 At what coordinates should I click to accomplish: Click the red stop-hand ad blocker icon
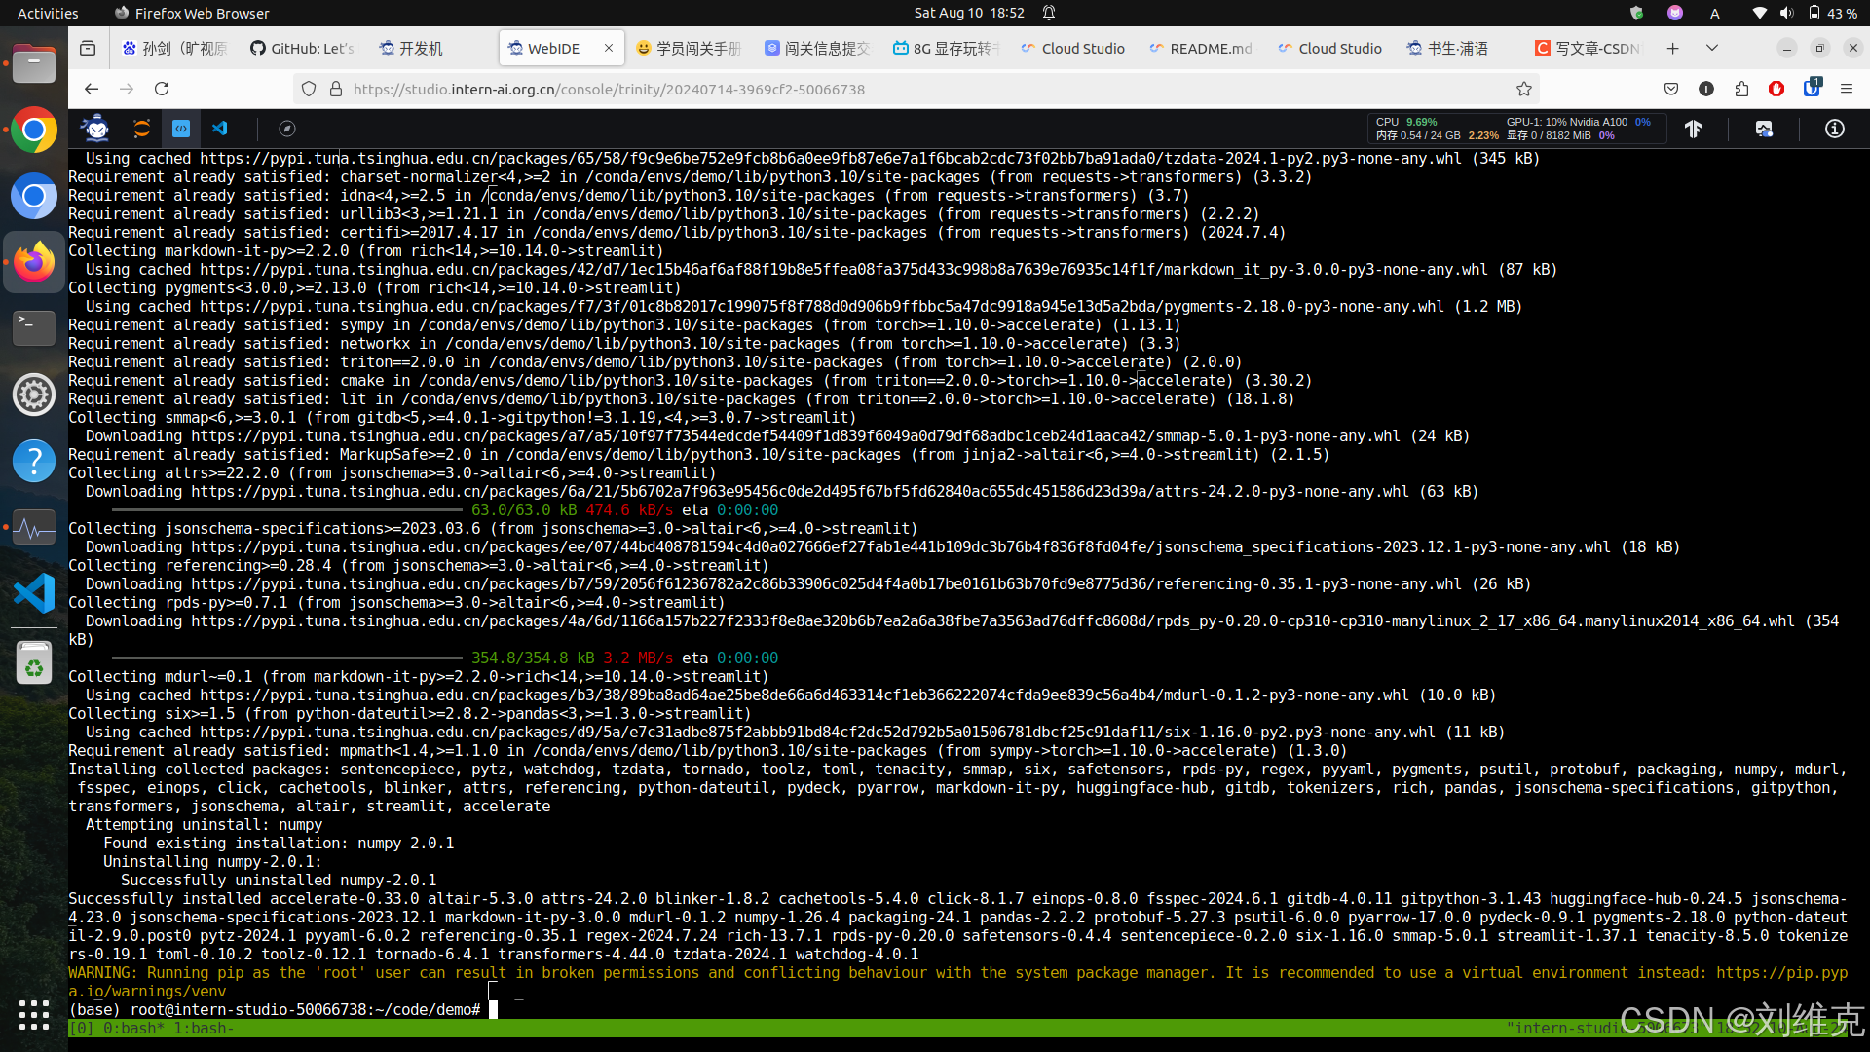(x=1776, y=89)
